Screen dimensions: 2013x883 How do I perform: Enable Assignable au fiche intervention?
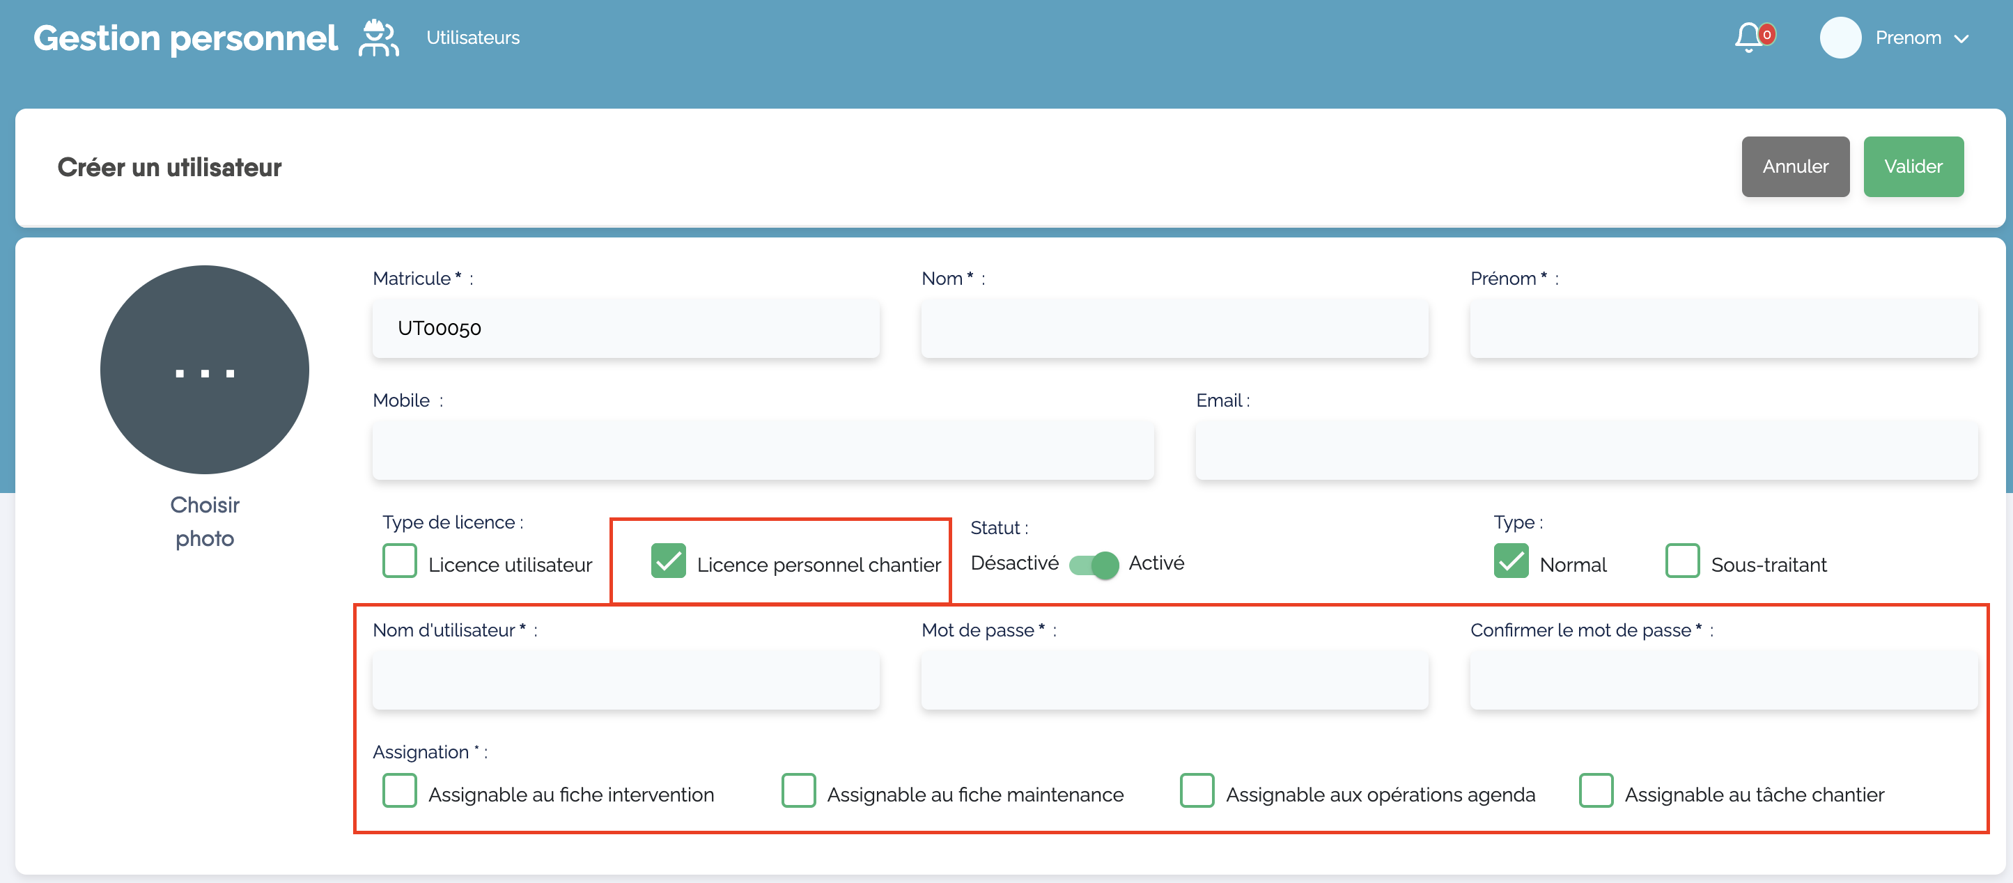coord(400,791)
